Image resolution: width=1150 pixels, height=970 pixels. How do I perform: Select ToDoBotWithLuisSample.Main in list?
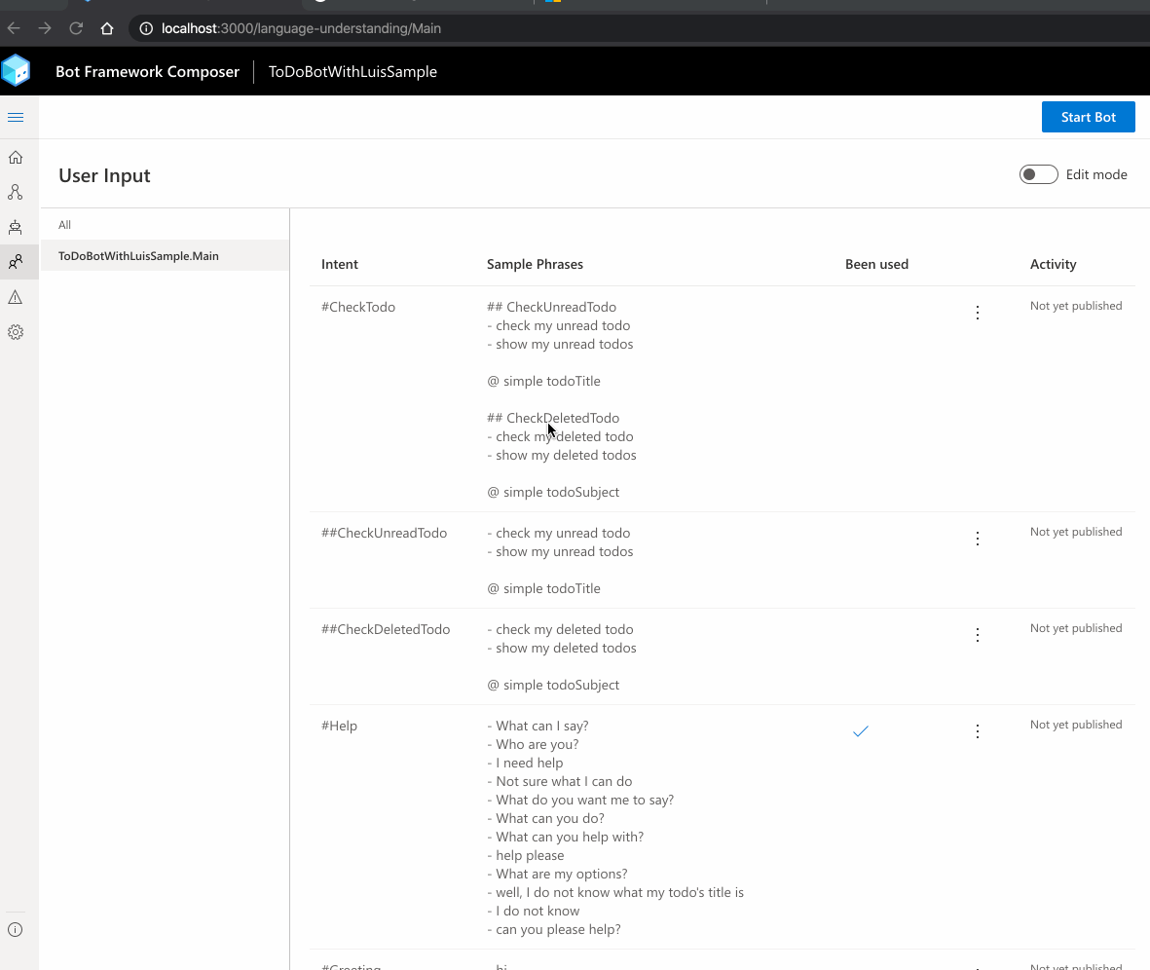165,256
